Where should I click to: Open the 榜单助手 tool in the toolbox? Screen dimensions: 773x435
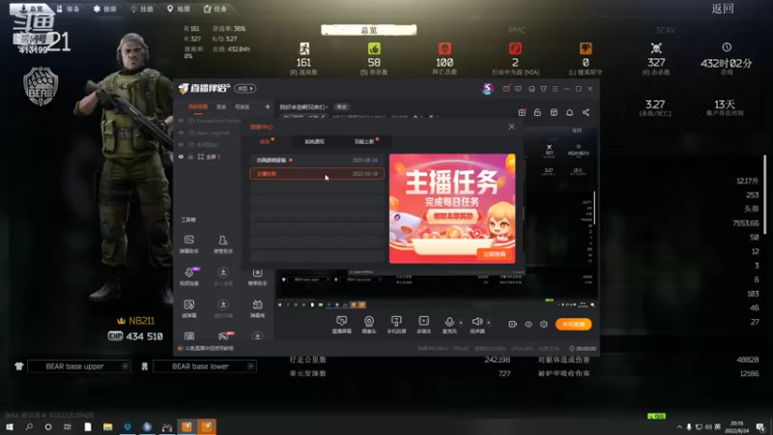click(x=257, y=276)
